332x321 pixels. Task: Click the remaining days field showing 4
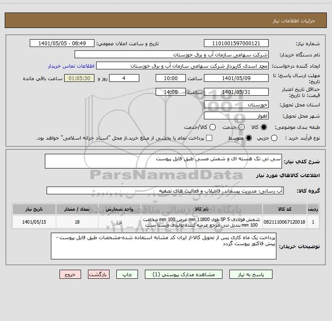pos(124,78)
